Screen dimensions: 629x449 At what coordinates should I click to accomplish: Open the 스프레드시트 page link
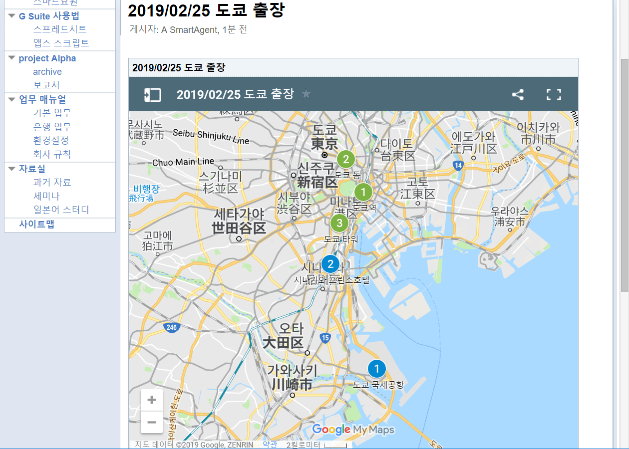[x=60, y=29]
